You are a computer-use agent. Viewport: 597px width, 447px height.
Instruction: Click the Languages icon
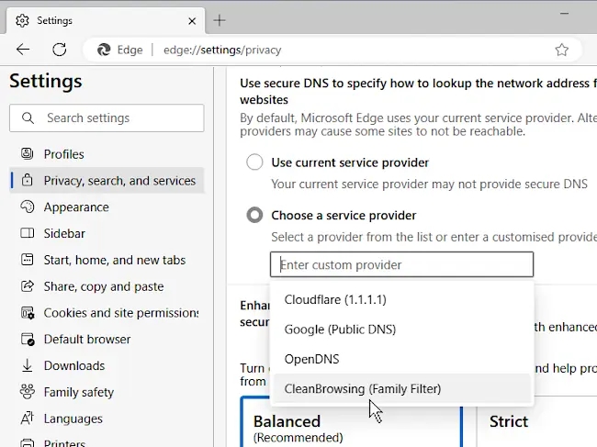[27, 419]
